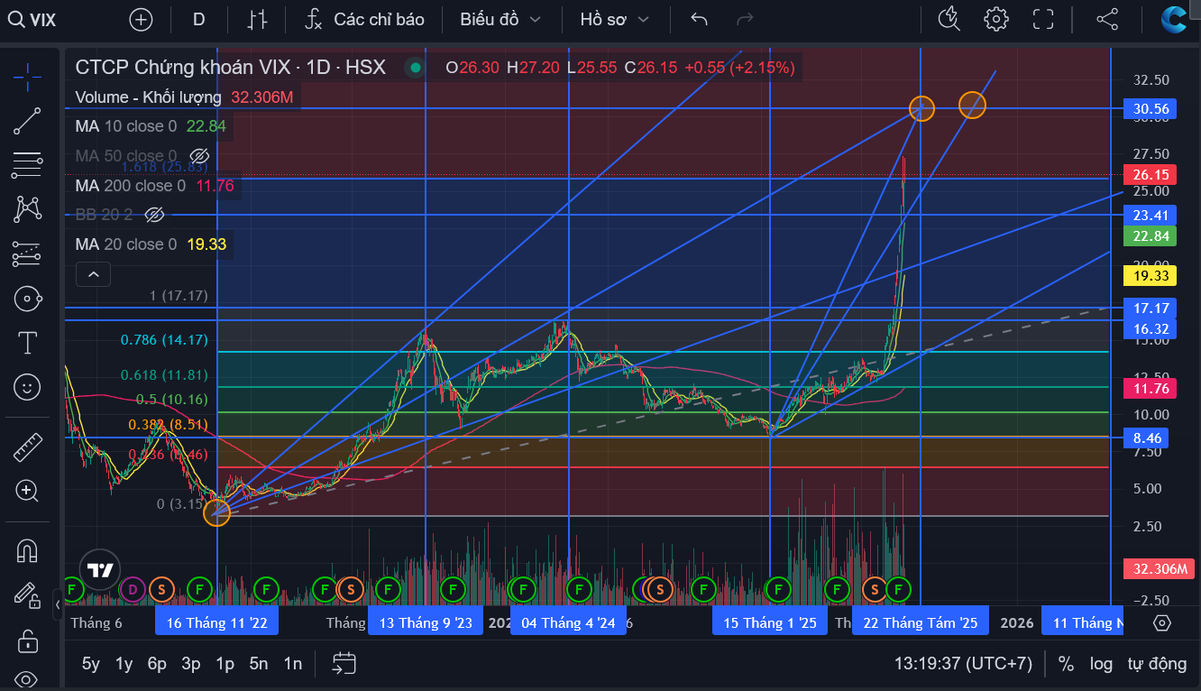Screen dimensions: 1201x691
Task: Open the D interval selector
Action: click(x=199, y=19)
